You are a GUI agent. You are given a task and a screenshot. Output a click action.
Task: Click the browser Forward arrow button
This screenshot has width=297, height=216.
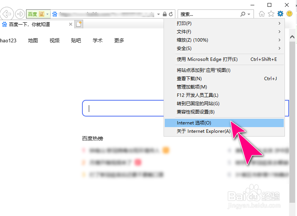(20, 14)
